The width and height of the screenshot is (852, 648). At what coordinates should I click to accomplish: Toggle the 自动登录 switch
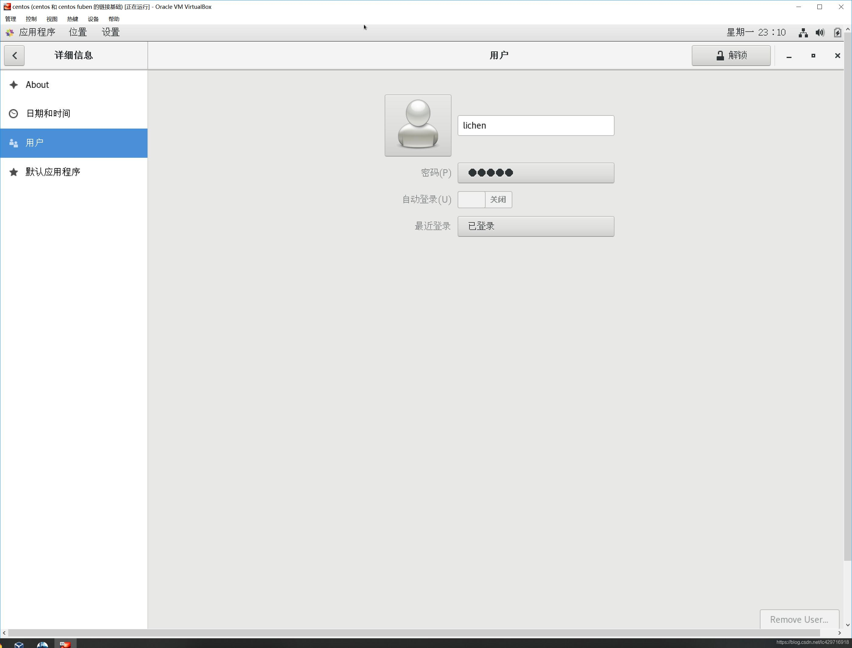pos(485,199)
